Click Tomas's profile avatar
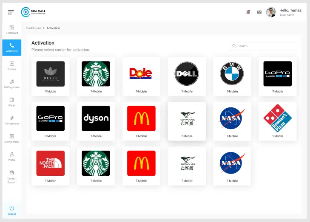 click(x=271, y=12)
